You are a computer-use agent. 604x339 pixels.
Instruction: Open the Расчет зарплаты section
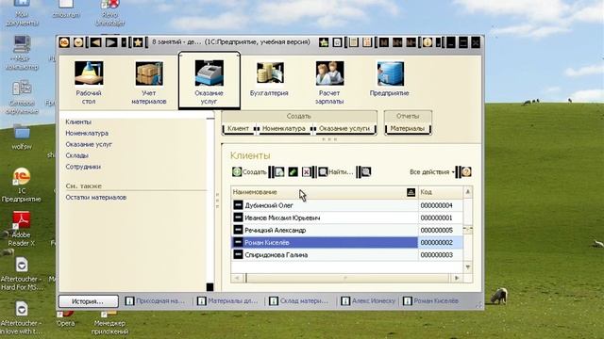tap(329, 82)
